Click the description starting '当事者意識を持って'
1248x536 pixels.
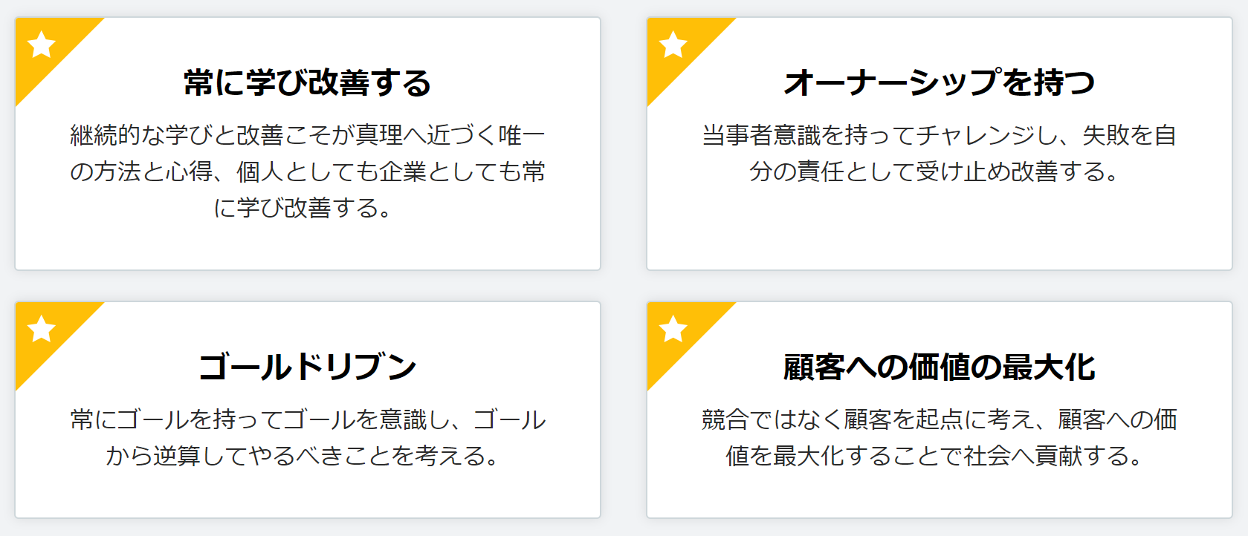pyautogui.click(x=940, y=153)
